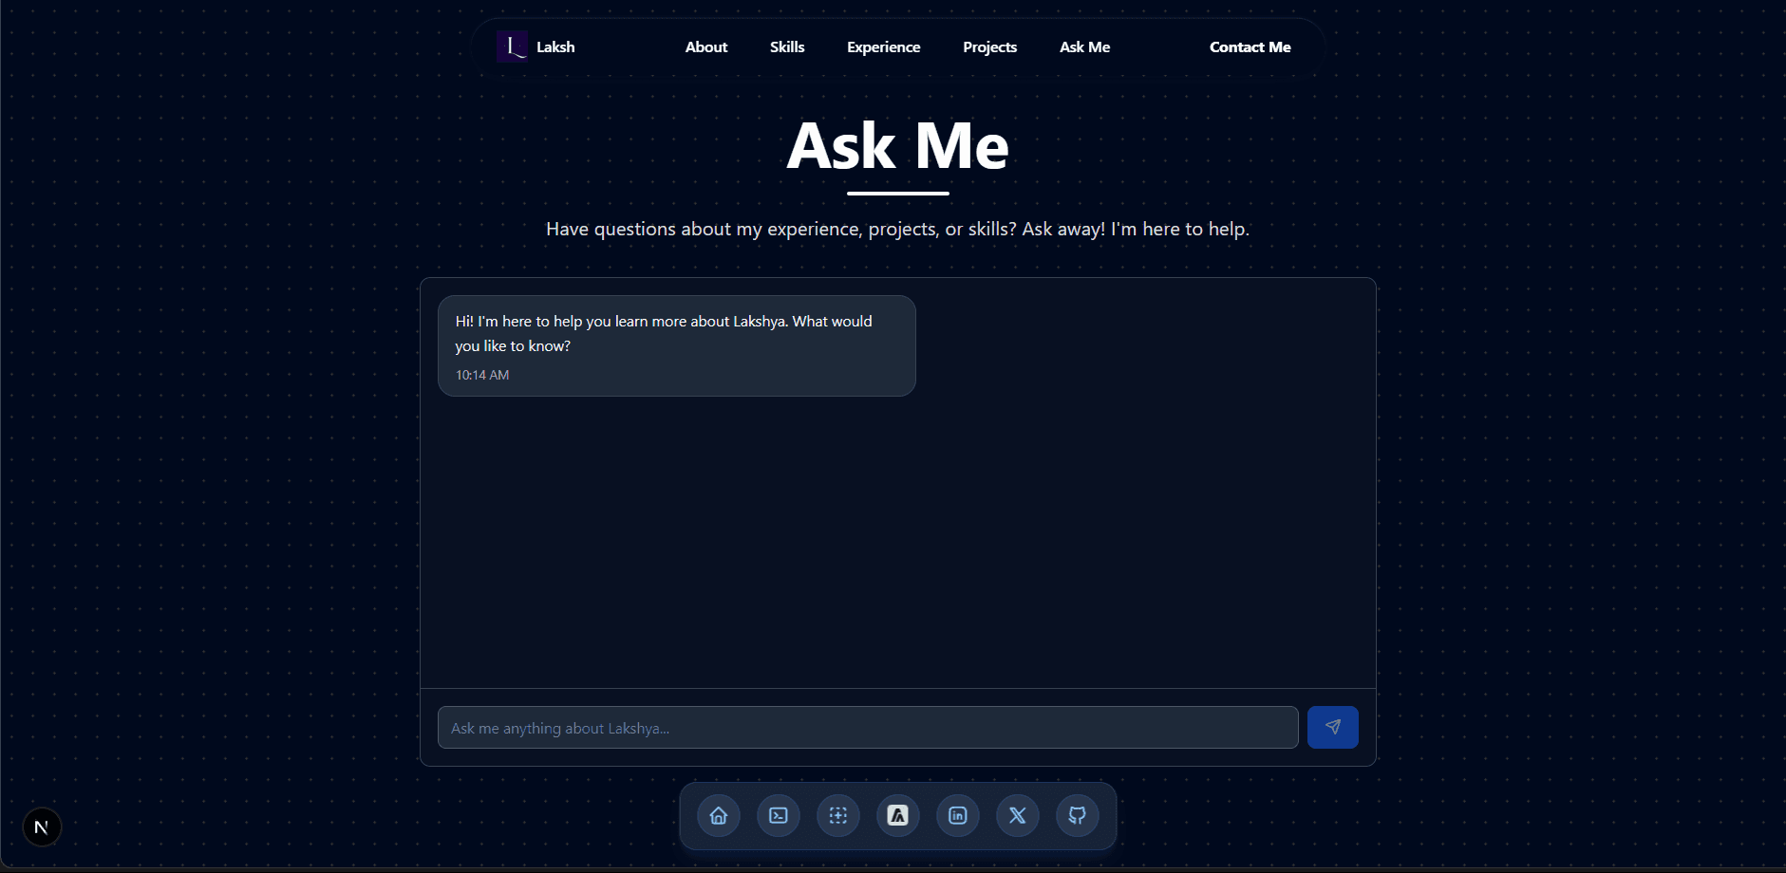
Task: Open the terminal icon in the dock
Action: click(779, 816)
